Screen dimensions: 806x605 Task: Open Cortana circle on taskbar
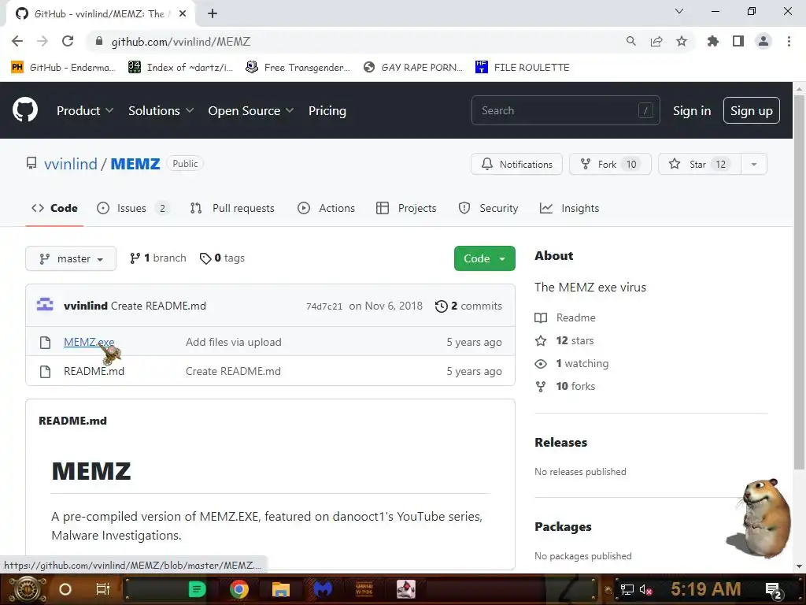pos(65,589)
